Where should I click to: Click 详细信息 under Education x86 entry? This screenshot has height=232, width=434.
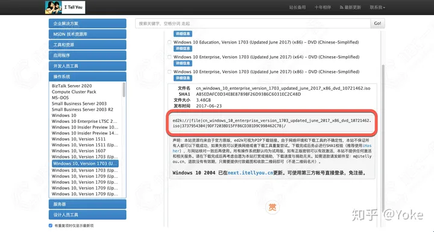tap(183, 48)
